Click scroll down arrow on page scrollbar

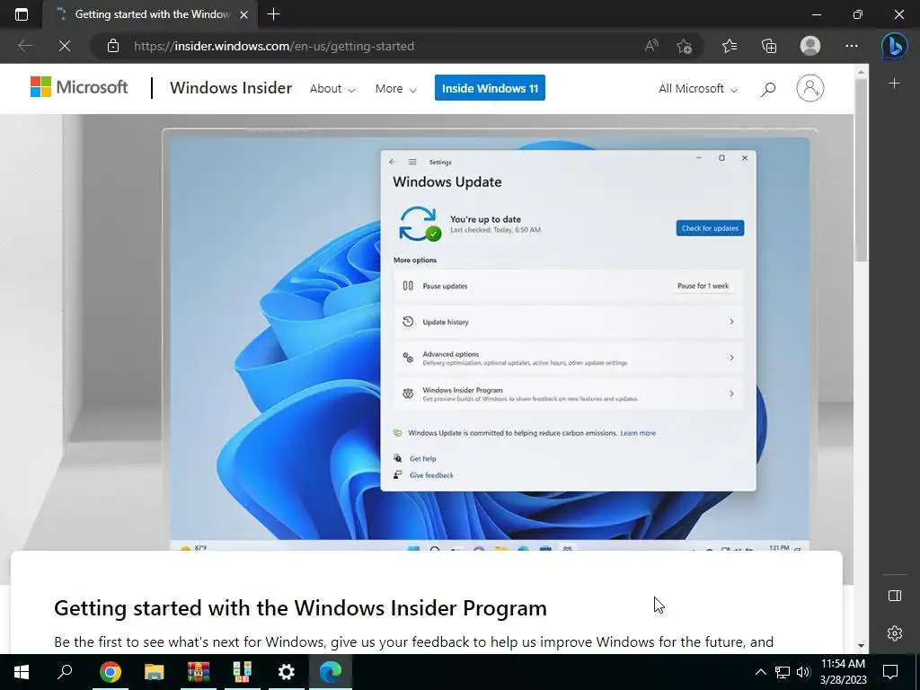coord(861,646)
